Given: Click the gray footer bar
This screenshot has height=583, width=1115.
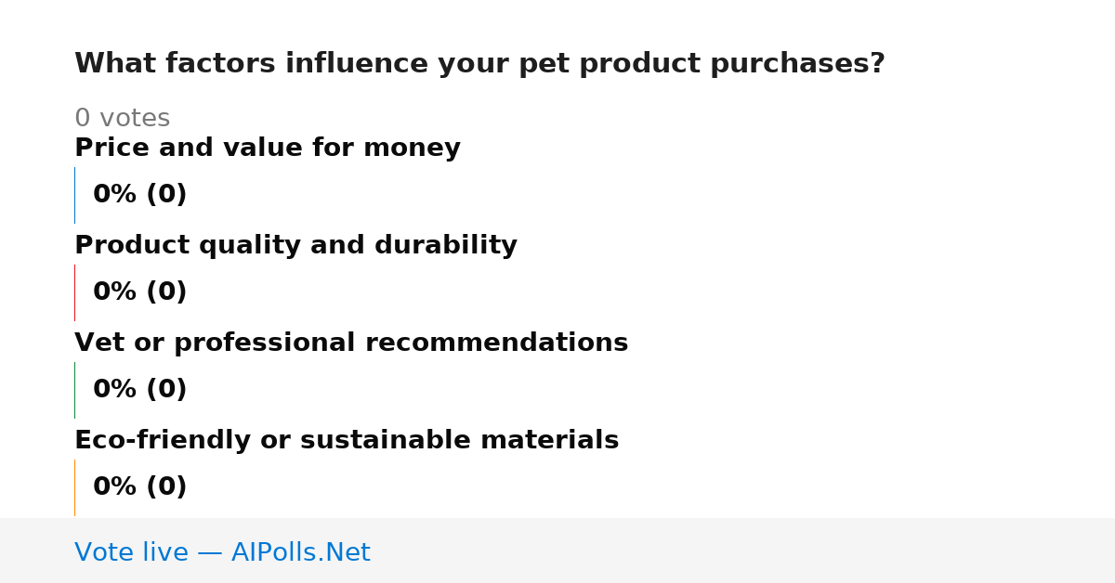Looking at the screenshot, I should (x=557, y=551).
